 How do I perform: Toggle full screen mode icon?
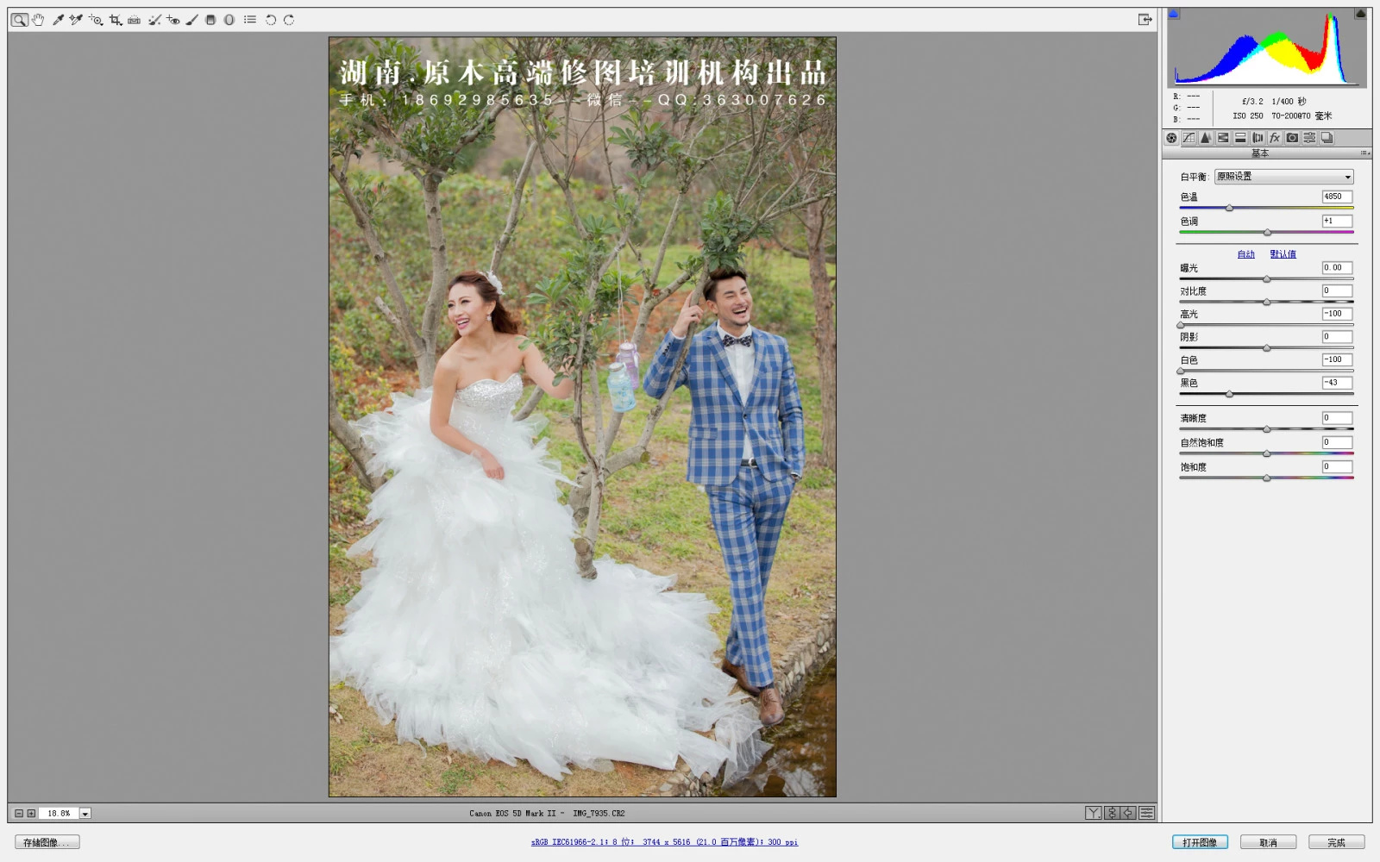pyautogui.click(x=1145, y=20)
